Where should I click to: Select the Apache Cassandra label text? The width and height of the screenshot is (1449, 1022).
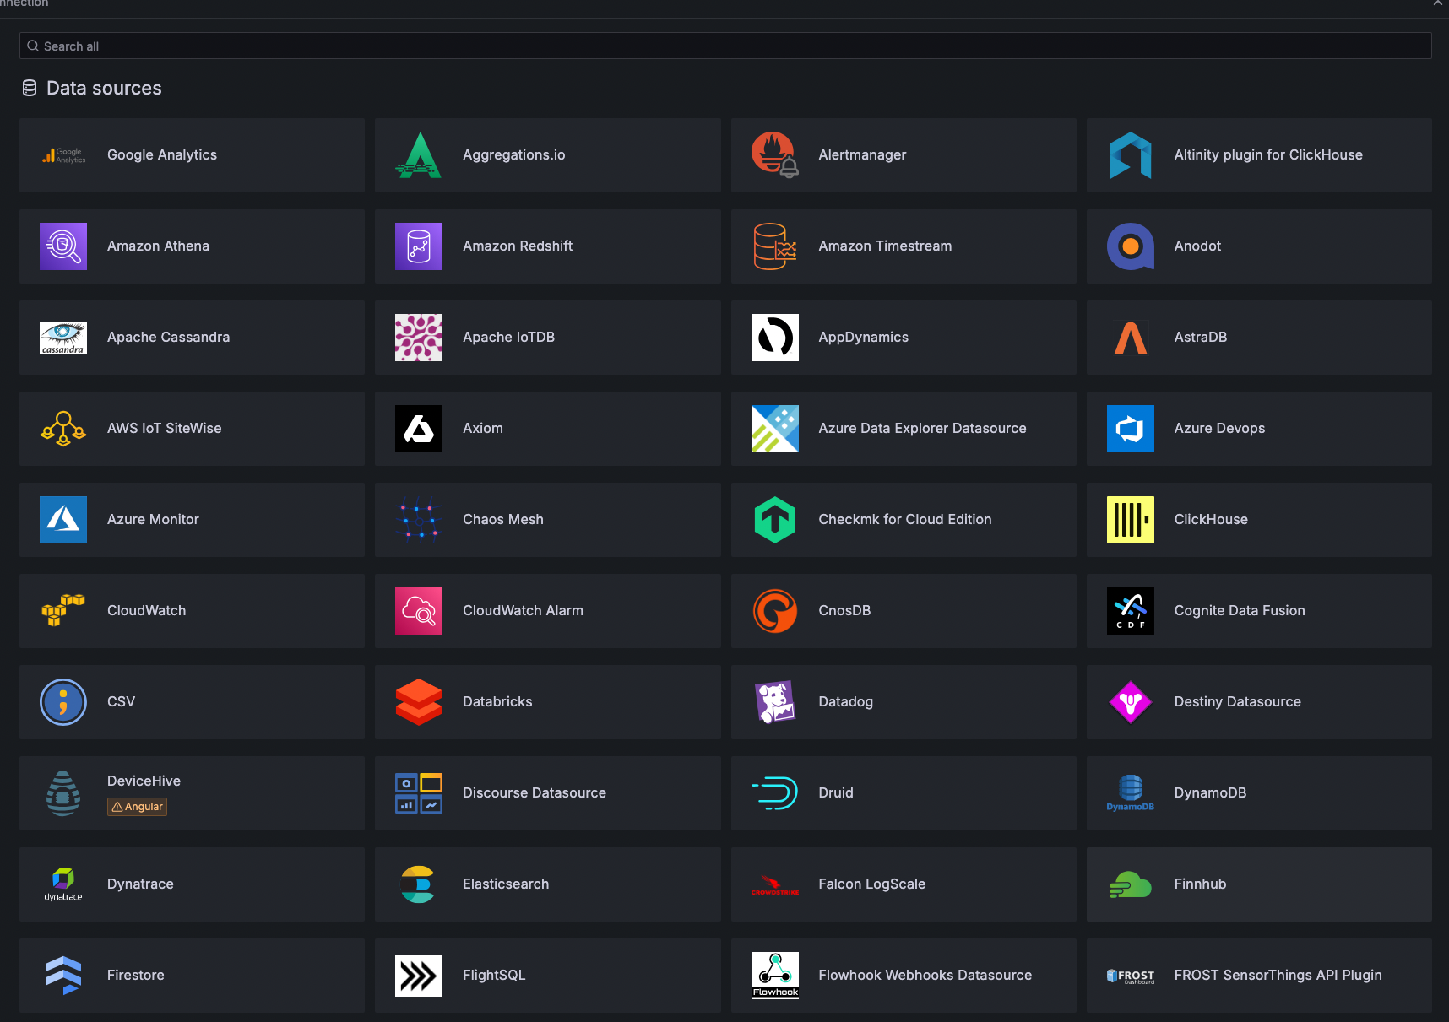click(x=168, y=338)
